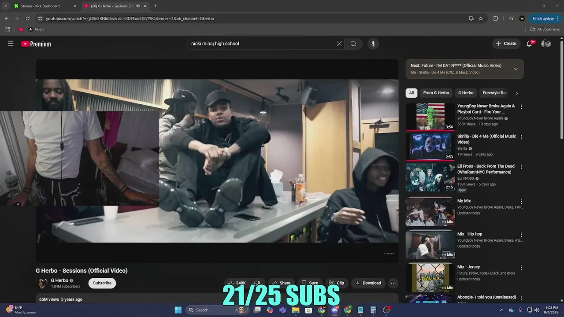Image resolution: width=564 pixels, height=317 pixels.
Task: Like the video (348K thumbs up)
Action: tap(237, 283)
